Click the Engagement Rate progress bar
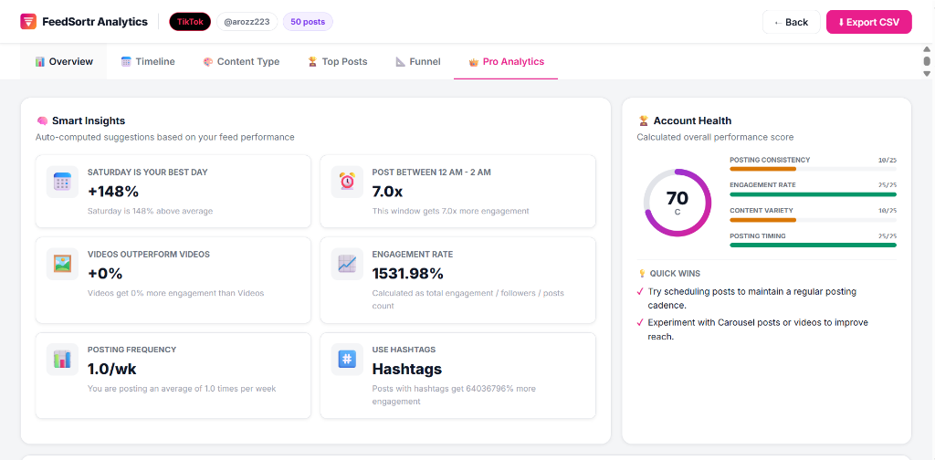The height and width of the screenshot is (460, 935). pyautogui.click(x=813, y=194)
